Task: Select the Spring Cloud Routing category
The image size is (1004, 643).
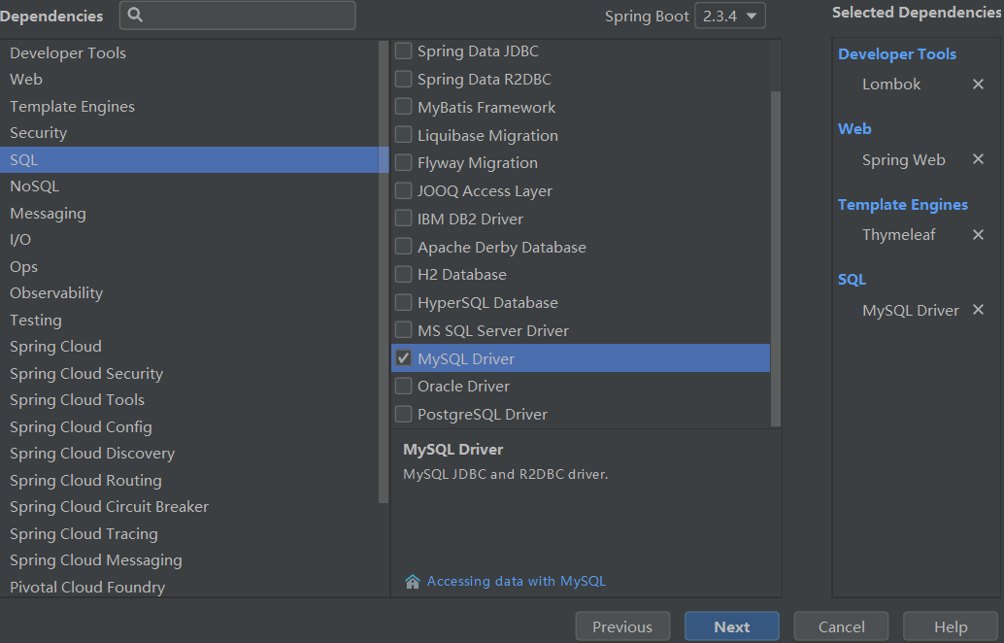Action: 189,481
